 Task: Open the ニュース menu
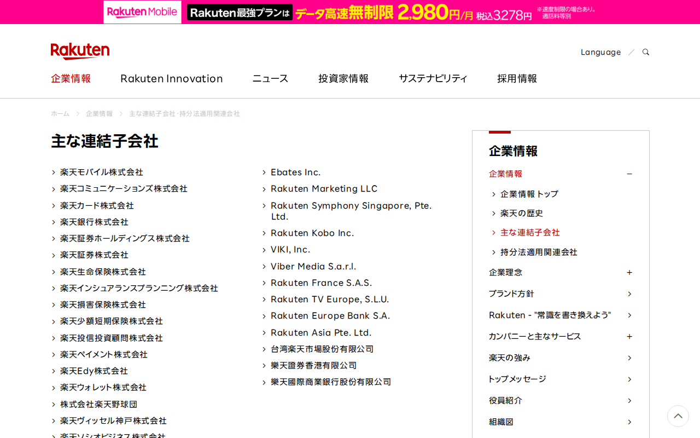270,78
